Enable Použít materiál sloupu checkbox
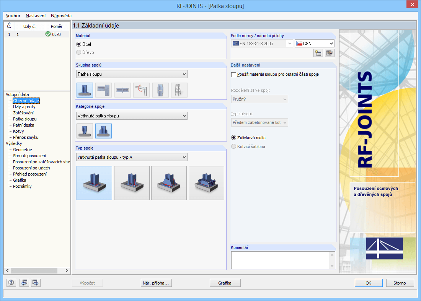Screen dimensions: 421x301 point(233,75)
